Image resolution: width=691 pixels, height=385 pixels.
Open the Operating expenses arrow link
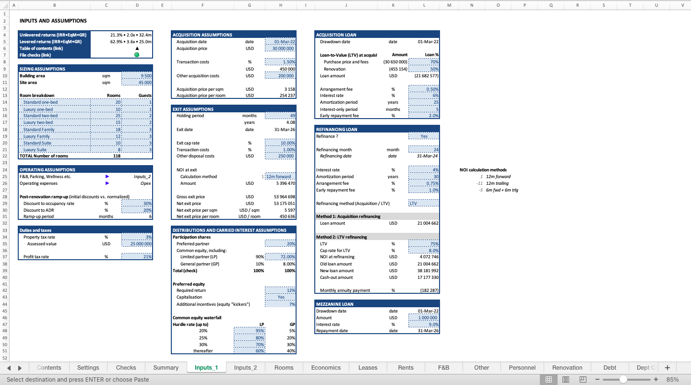coord(107,183)
